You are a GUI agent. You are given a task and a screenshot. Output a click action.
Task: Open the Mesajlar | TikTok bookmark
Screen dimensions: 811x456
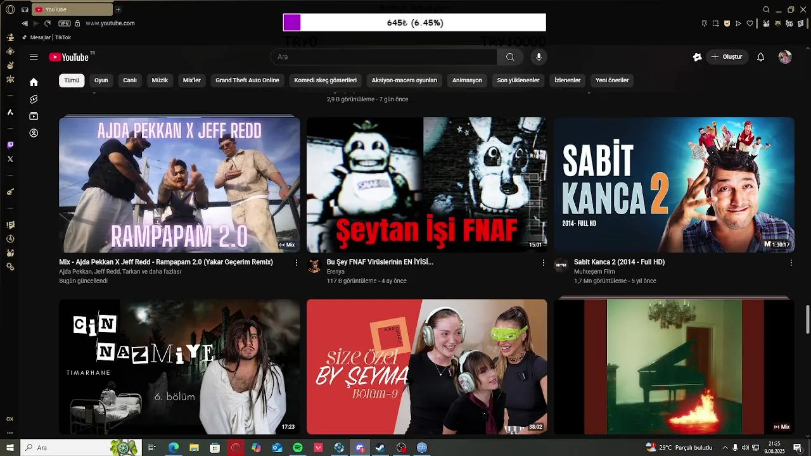(46, 37)
